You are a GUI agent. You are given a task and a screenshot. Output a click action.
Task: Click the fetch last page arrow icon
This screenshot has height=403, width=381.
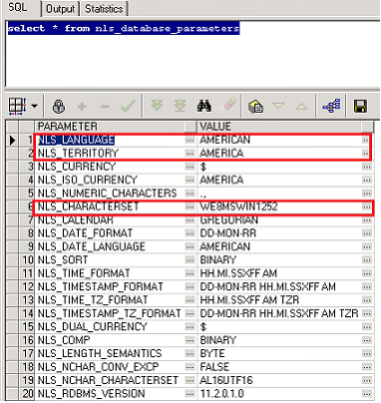tap(180, 106)
